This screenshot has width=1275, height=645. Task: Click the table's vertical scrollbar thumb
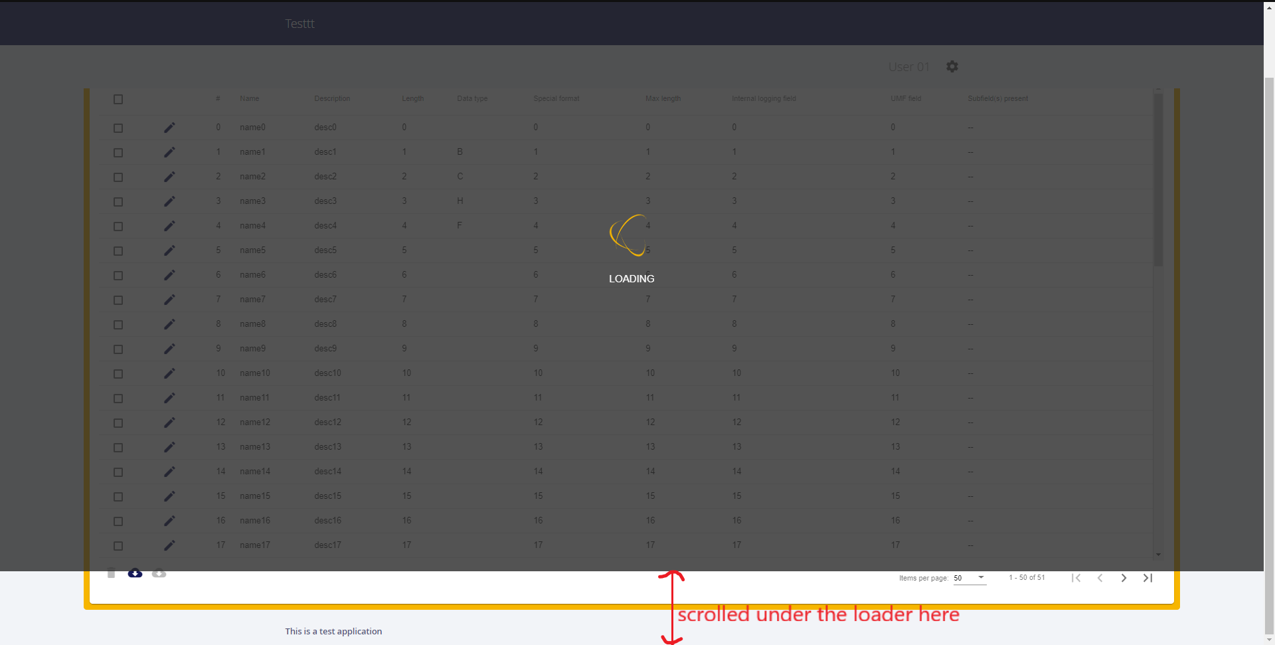point(1159,179)
